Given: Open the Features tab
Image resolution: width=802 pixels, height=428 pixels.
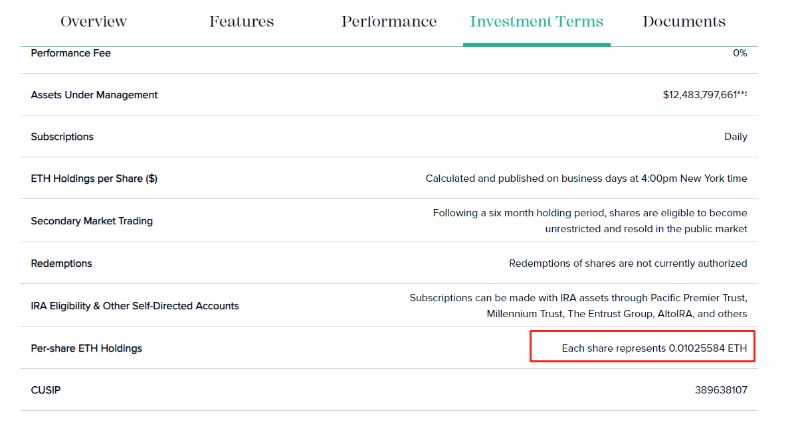Looking at the screenshot, I should (241, 21).
